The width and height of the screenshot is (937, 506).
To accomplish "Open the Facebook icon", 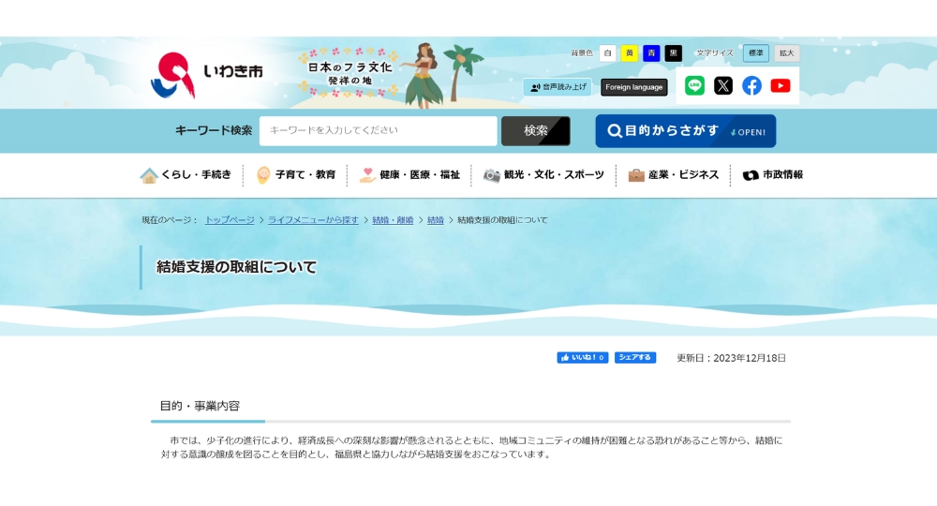I will click(751, 85).
